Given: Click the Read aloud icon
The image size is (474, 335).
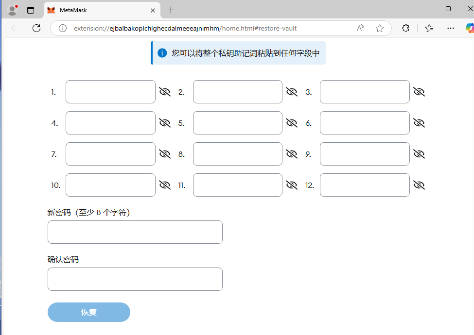Looking at the screenshot, I should (x=360, y=28).
